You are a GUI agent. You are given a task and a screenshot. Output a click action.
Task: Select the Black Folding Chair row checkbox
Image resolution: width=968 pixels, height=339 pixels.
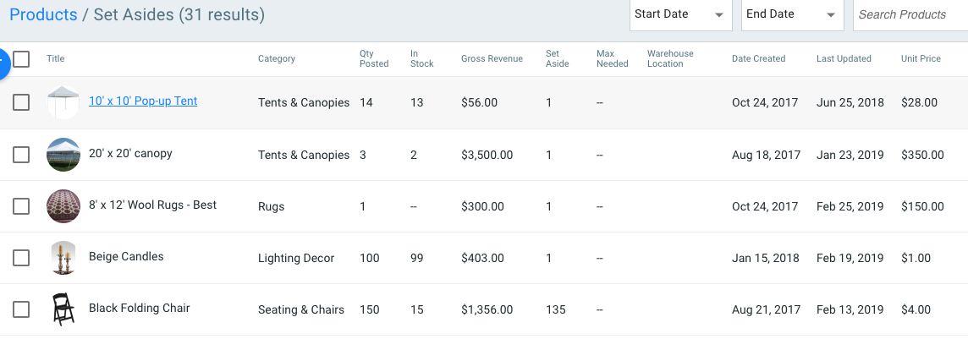coord(21,309)
